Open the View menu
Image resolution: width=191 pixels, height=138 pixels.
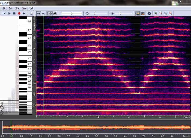point(17,8)
